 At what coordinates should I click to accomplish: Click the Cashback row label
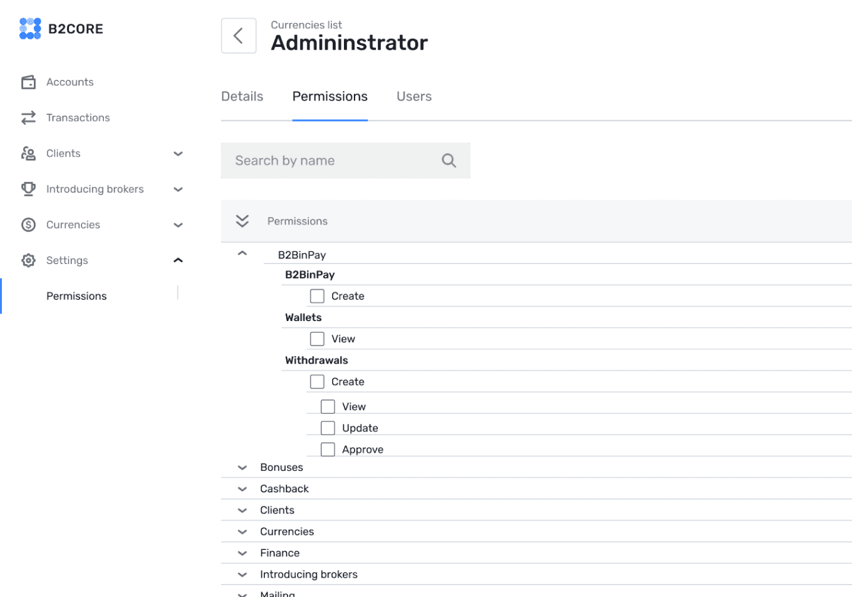284,489
